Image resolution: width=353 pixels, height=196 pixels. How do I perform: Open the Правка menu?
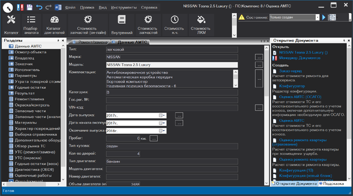point(87,8)
